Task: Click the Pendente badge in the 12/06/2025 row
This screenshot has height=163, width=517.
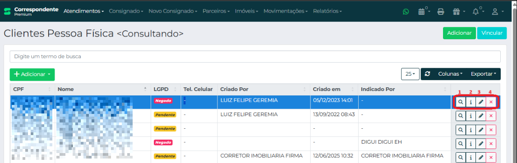Action: (x=165, y=156)
